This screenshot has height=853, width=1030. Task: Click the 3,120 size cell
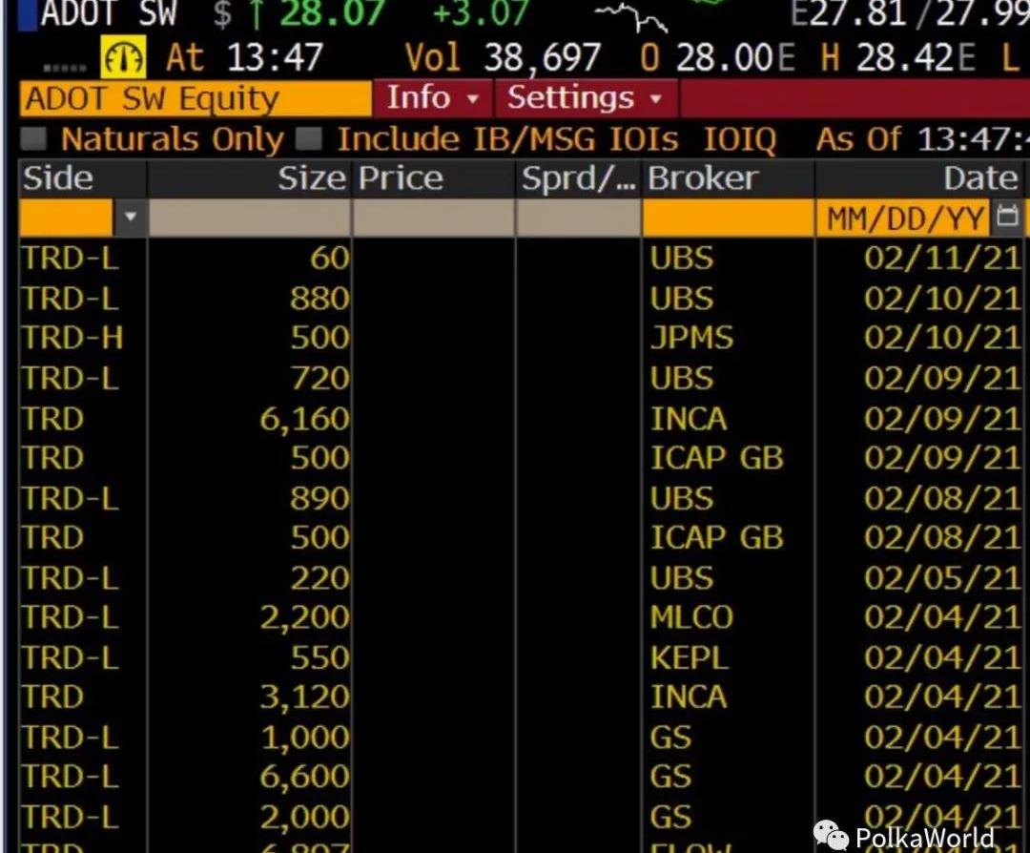(x=304, y=697)
